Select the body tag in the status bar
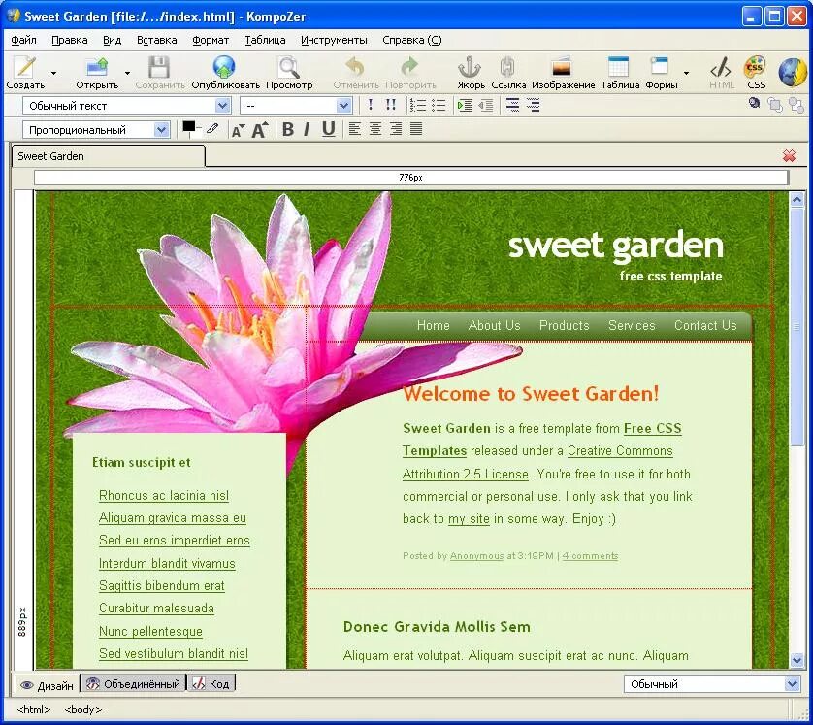Screen dimensions: 813x725 (x=83, y=709)
